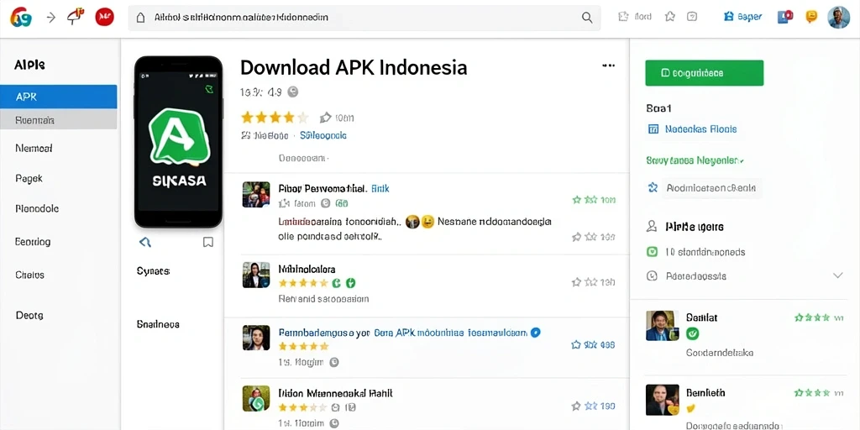
Task: Select the APK item in left sidebar
Action: click(x=59, y=97)
